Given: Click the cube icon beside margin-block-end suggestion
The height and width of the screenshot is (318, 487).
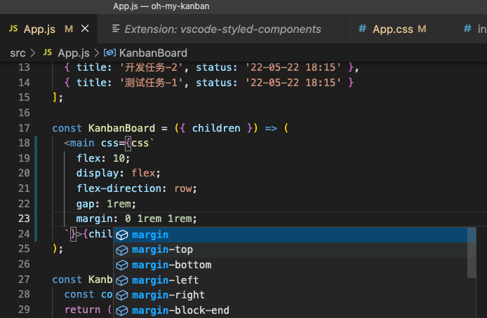Looking at the screenshot, I should [x=122, y=310].
